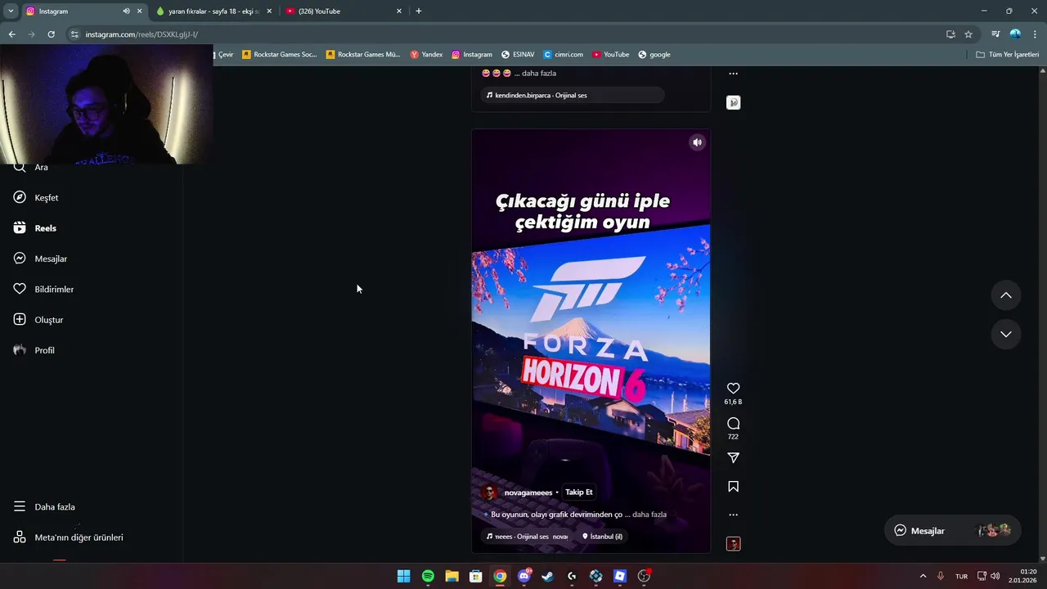This screenshot has height=589, width=1047.
Task: Share the Forza reel via send icon
Action: pos(733,458)
